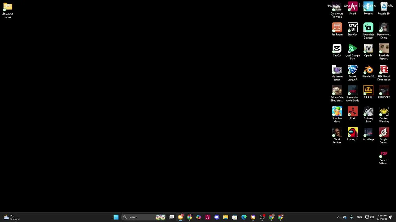
Task: Select the Rust game shortcut
Action: click(x=352, y=113)
